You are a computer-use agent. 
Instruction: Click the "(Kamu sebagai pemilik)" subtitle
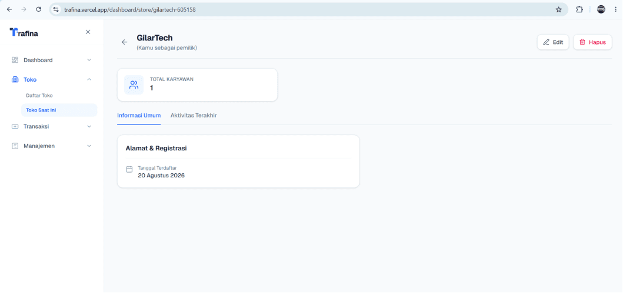(167, 48)
